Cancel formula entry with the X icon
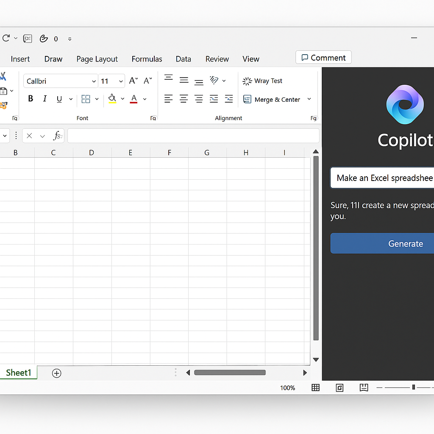434x434 pixels. click(29, 136)
